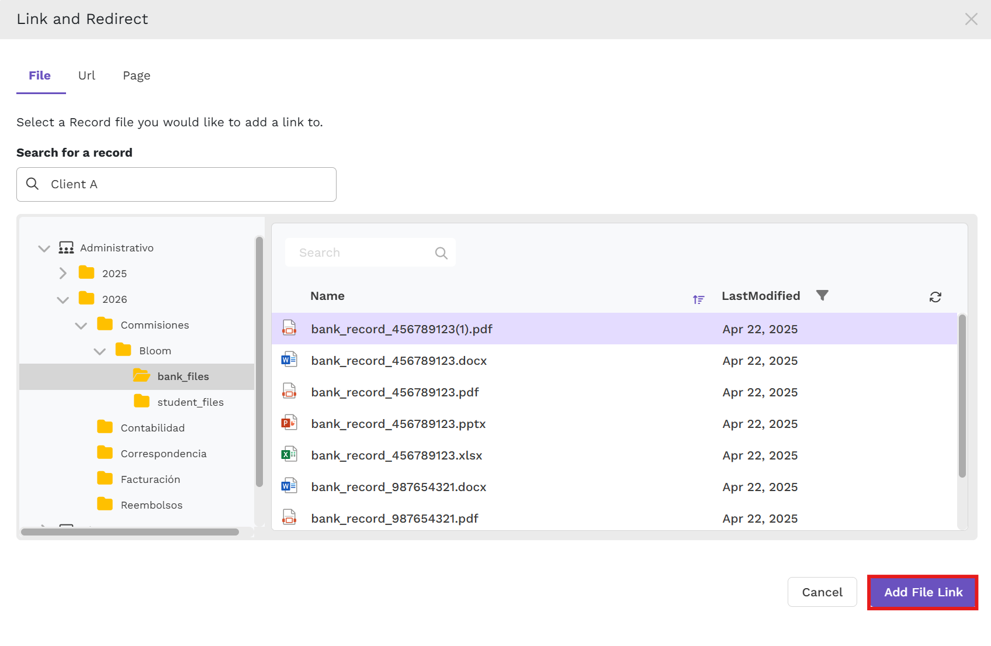Click the magnifier icon in file search
This screenshot has height=646, width=991.
(x=441, y=253)
